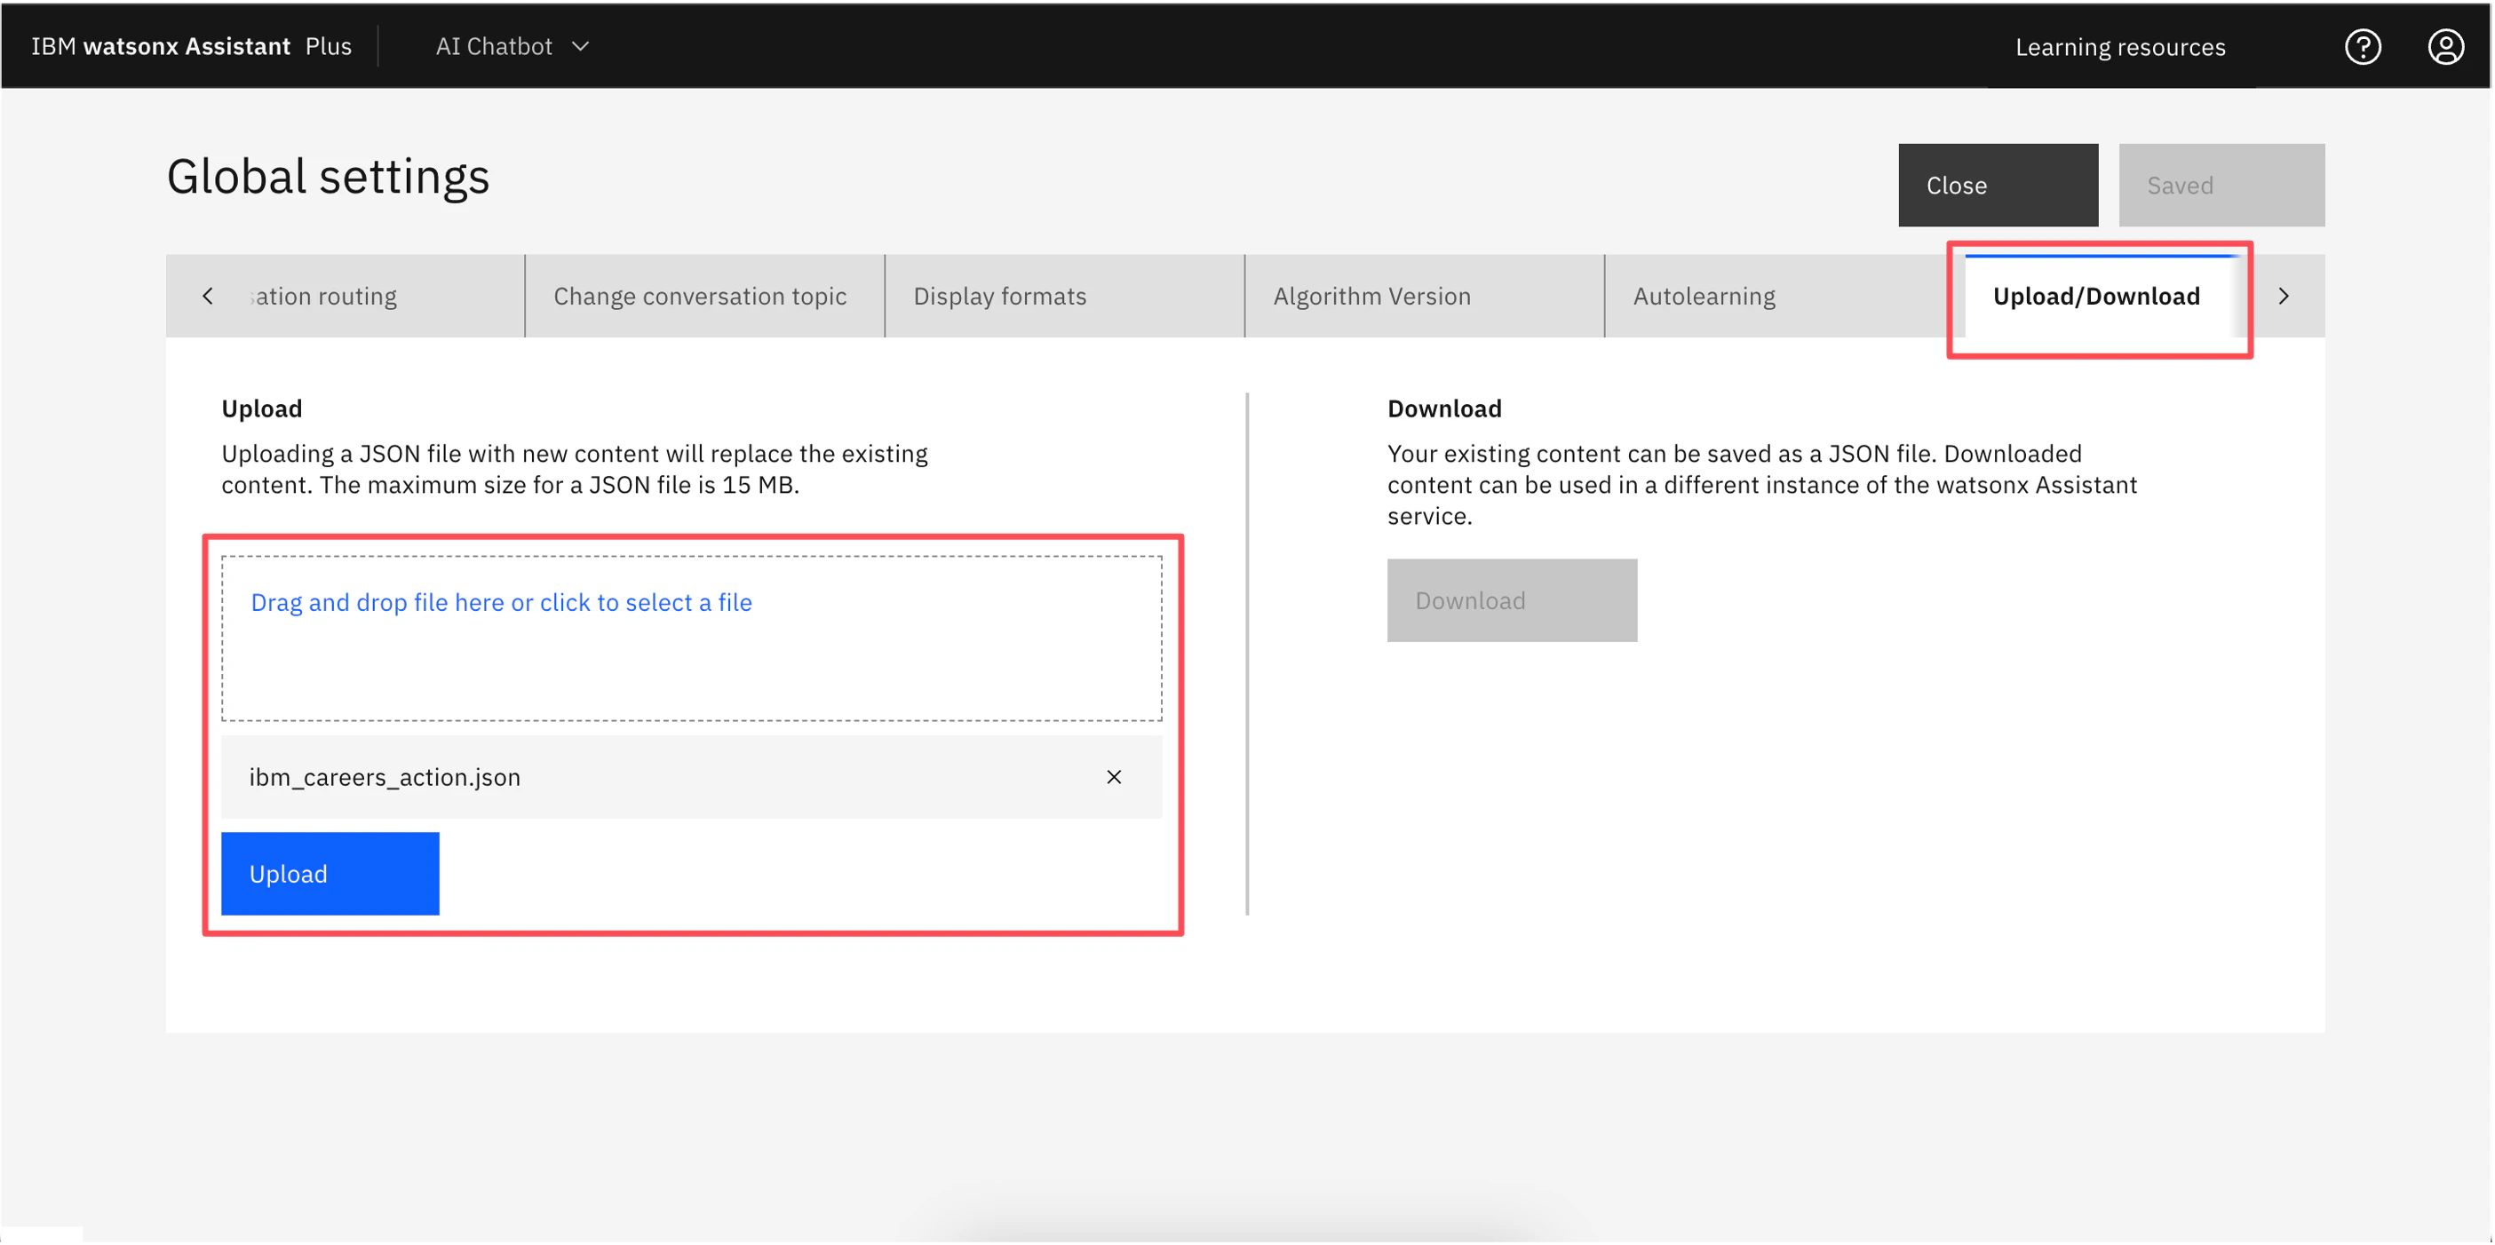The width and height of the screenshot is (2495, 1245).
Task: Open the partially hidden routing tab
Action: coord(325,297)
